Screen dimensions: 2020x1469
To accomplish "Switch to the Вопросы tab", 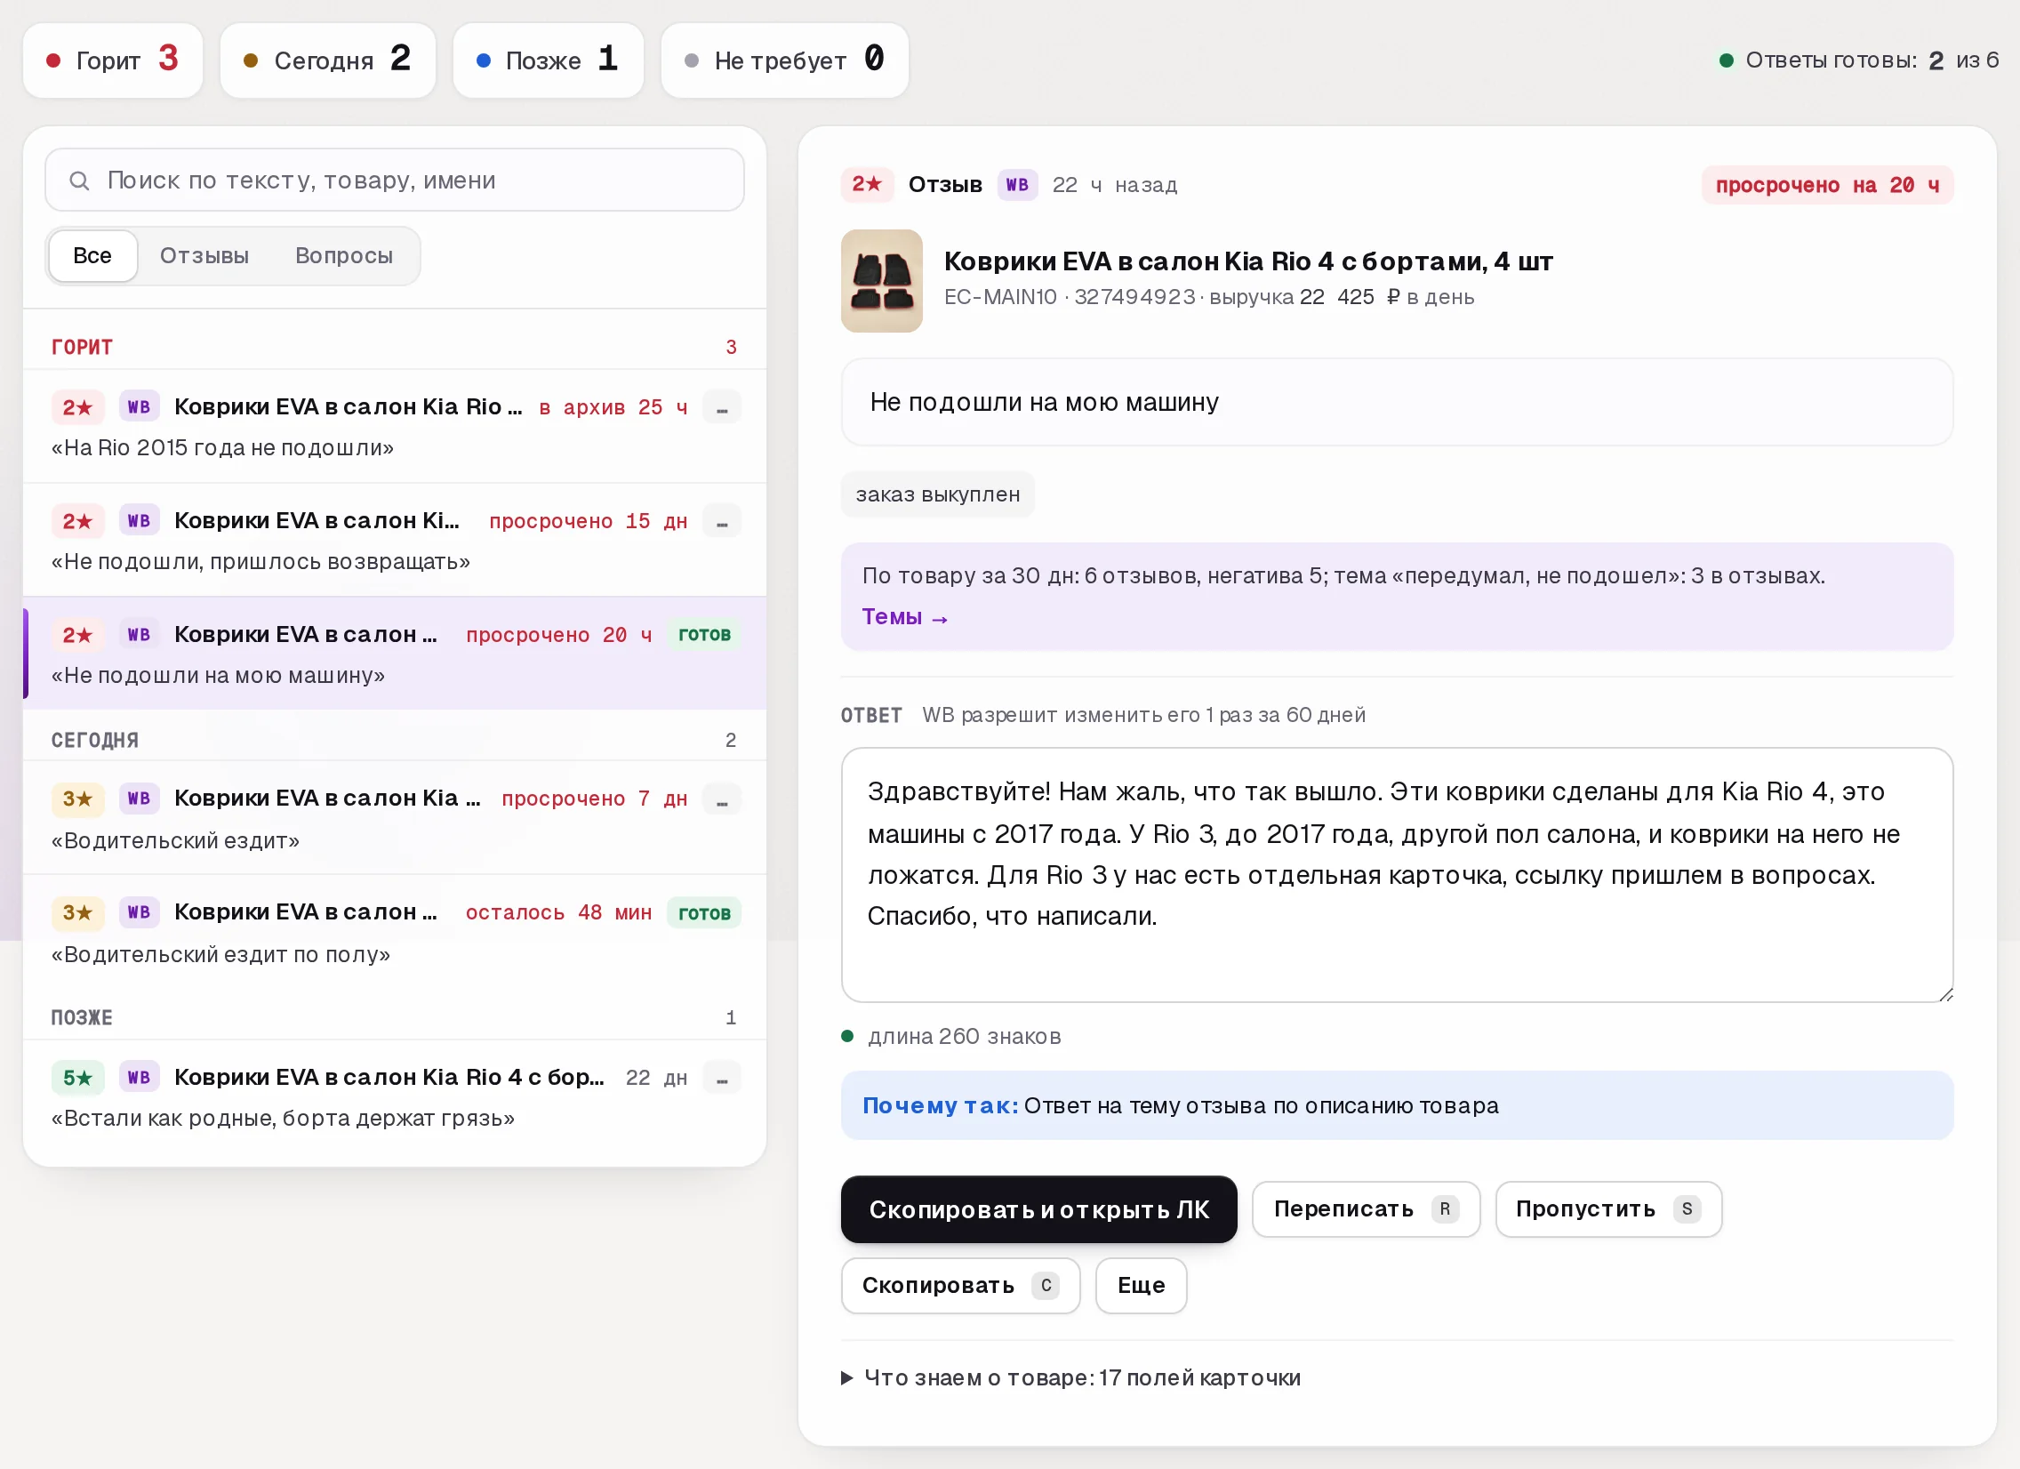I will (x=344, y=256).
